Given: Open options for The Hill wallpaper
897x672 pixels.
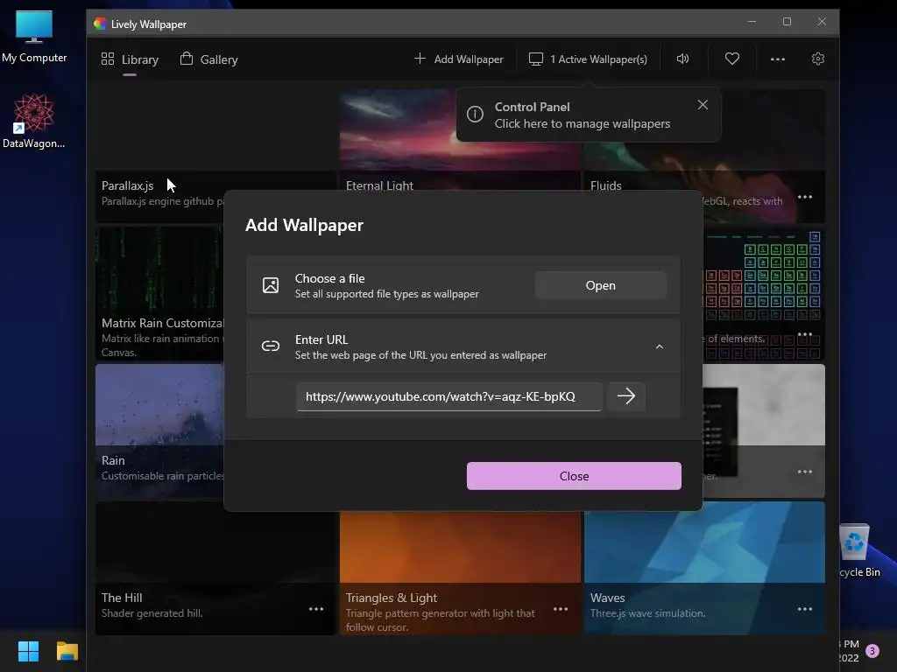Looking at the screenshot, I should [x=316, y=609].
